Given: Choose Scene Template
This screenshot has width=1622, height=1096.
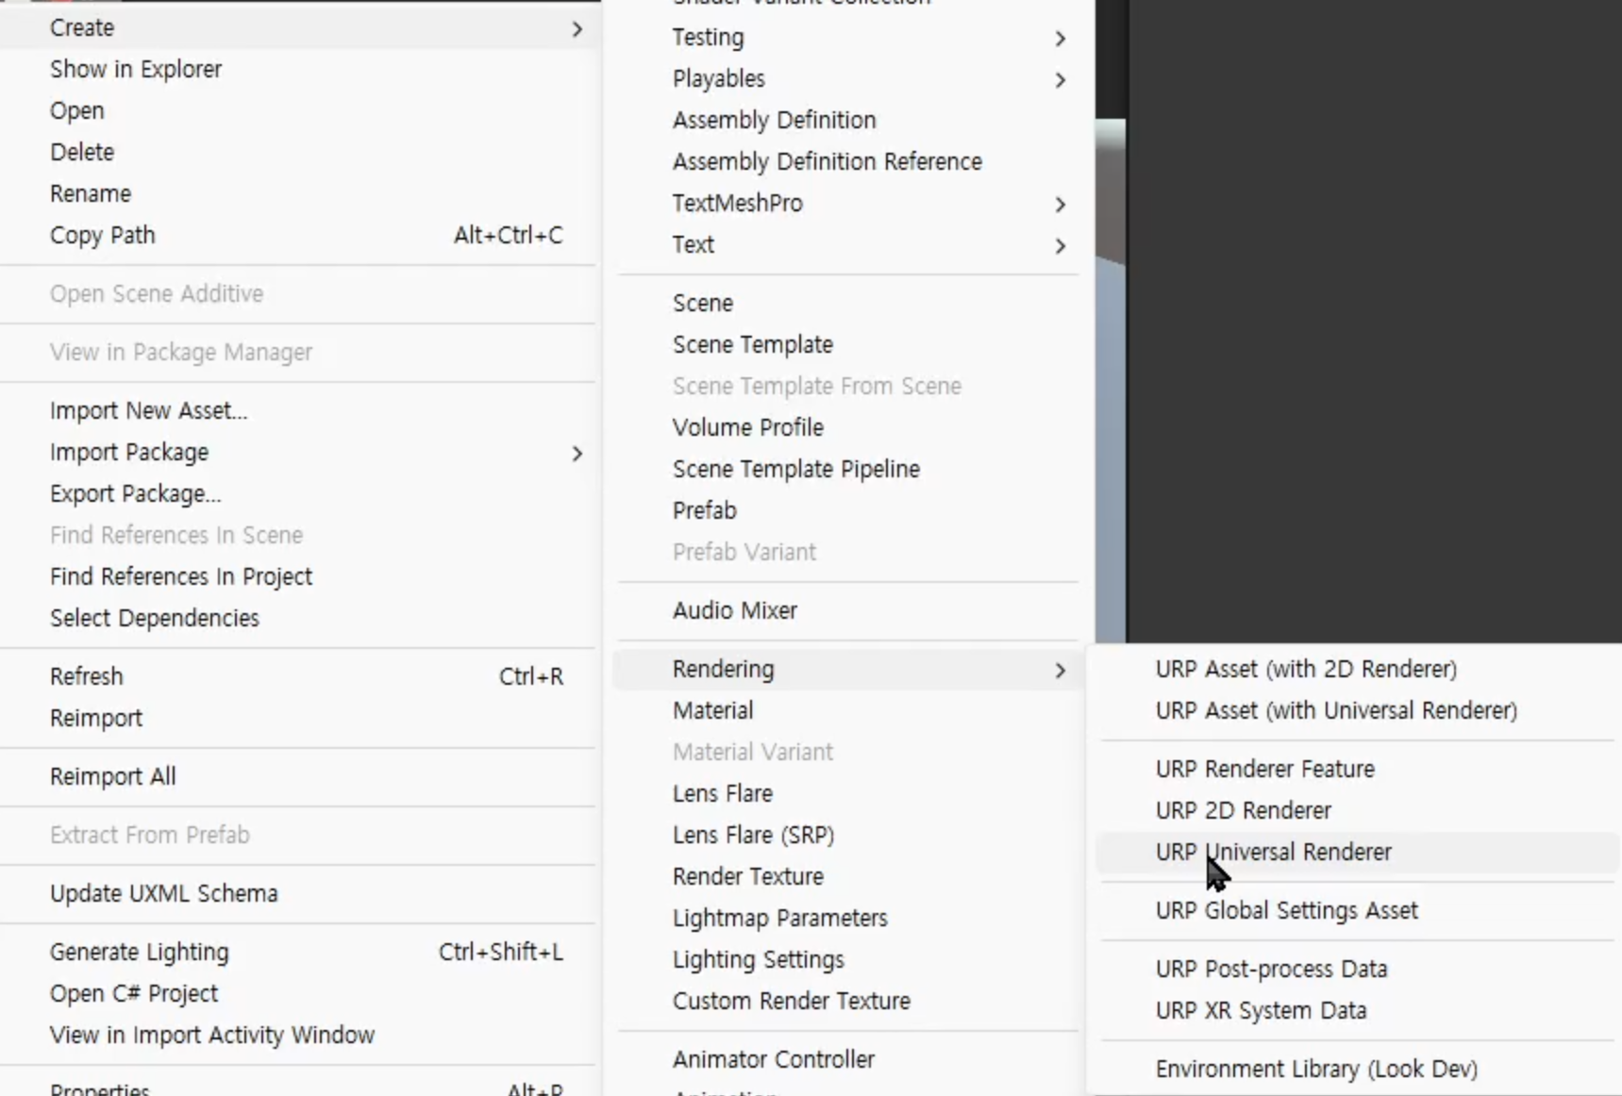Looking at the screenshot, I should click(847, 345).
